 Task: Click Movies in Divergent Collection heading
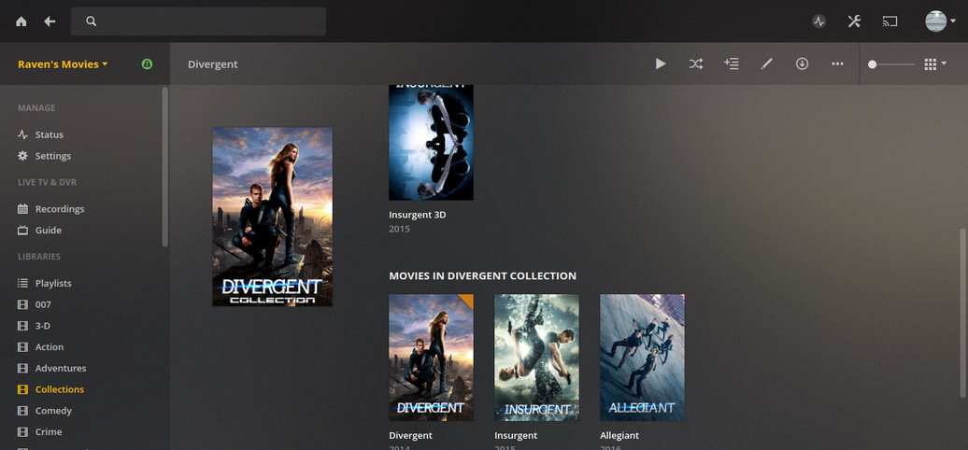point(483,276)
